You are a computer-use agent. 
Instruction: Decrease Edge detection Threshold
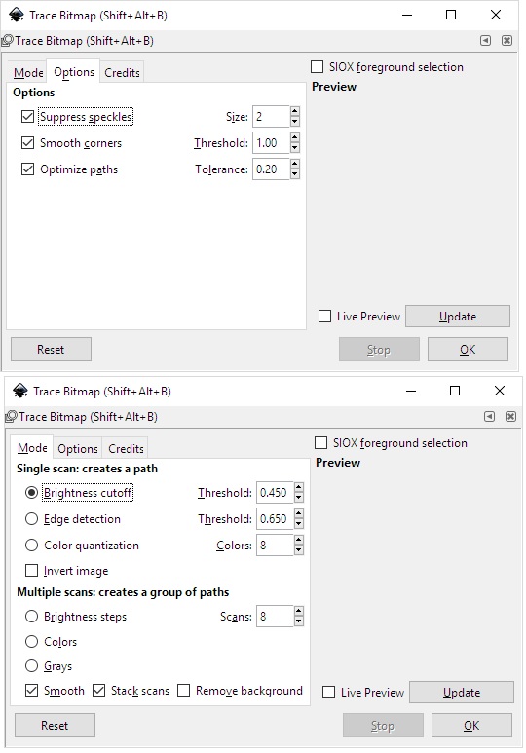coord(299,524)
